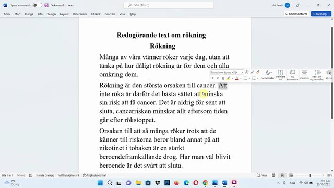This screenshot has width=334, height=188.
Task: Click the proofing book icon in status bar
Action: (31, 175)
